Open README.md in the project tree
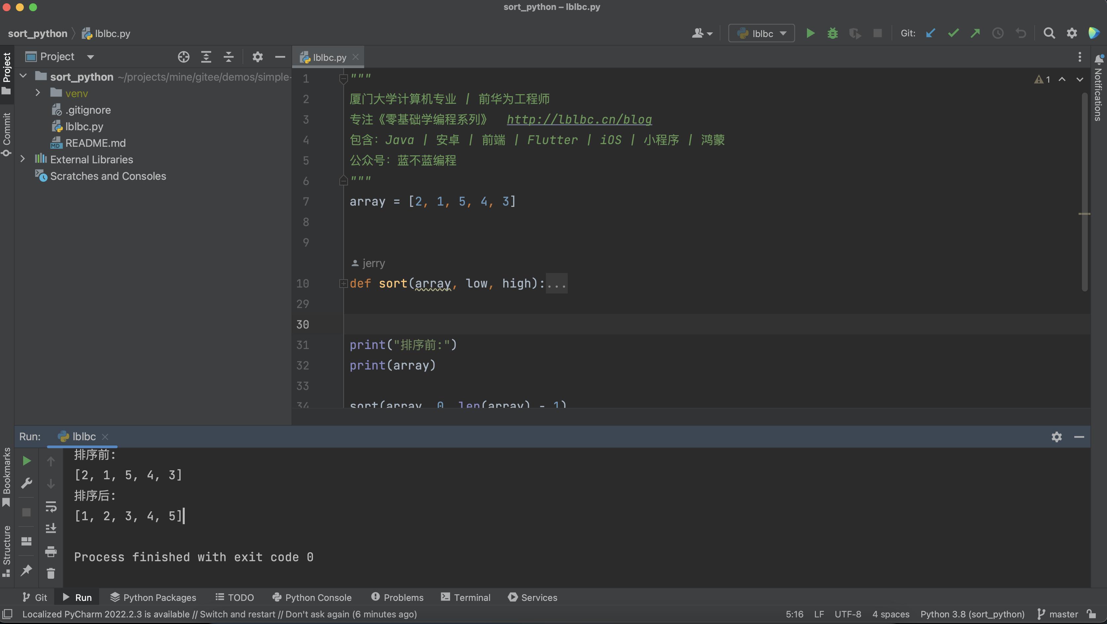Screen dimensions: 1107x624 click(95, 143)
